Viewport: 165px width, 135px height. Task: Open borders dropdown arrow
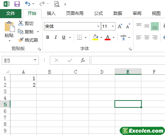[85, 37]
